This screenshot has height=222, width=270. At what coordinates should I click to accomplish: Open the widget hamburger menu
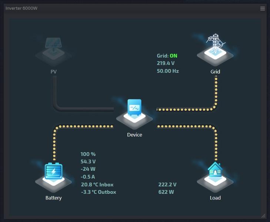point(263,9)
